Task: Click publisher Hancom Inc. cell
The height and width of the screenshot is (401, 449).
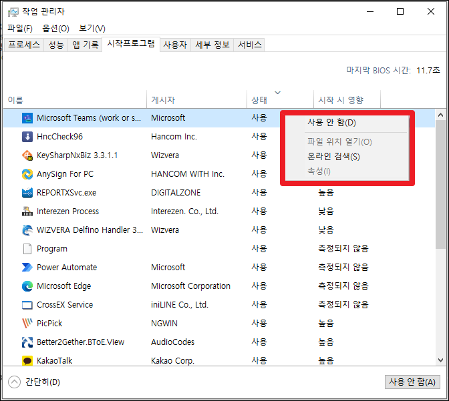Action: [174, 137]
